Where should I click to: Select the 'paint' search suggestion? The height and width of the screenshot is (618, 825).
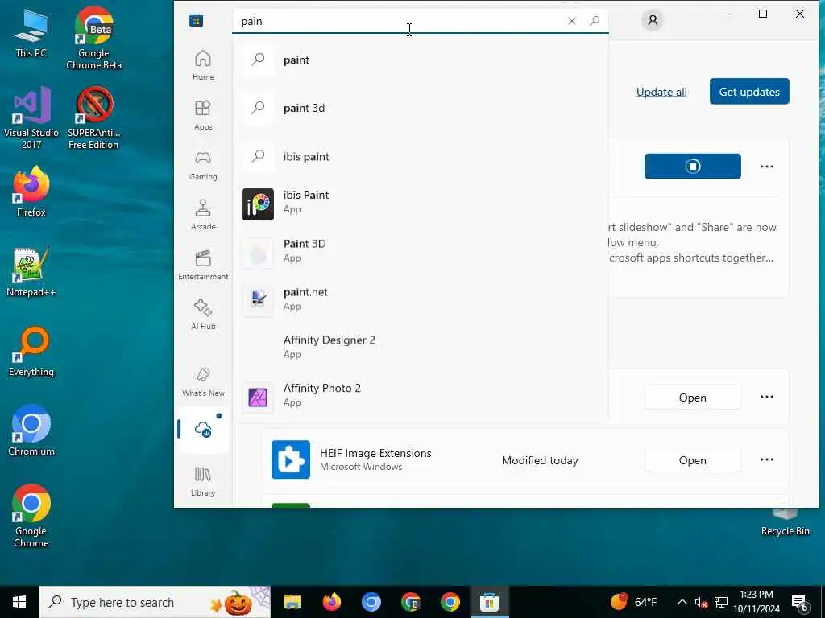(421, 60)
